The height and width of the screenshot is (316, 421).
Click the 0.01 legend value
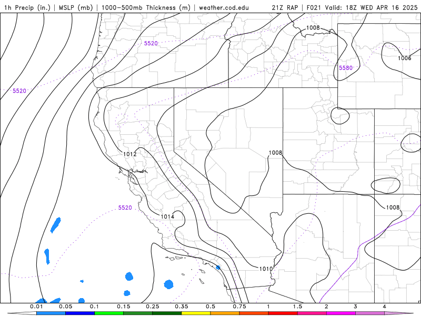[x=36, y=307]
